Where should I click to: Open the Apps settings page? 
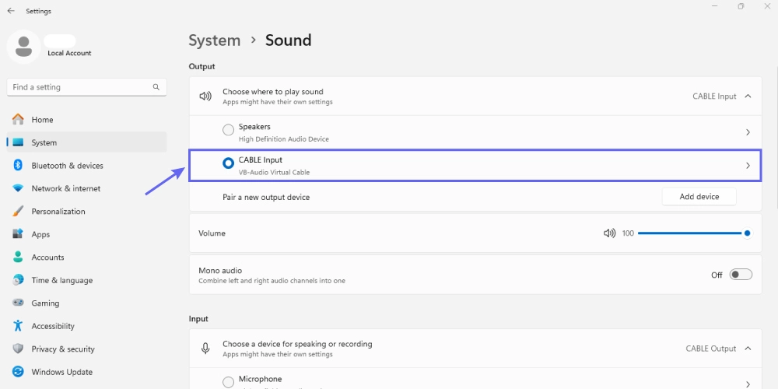tap(40, 234)
